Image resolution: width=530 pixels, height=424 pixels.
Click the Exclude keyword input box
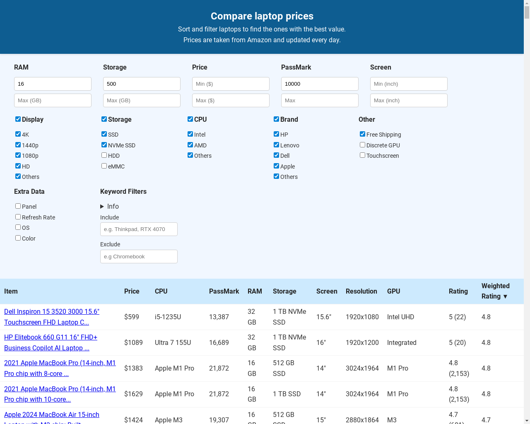(139, 256)
